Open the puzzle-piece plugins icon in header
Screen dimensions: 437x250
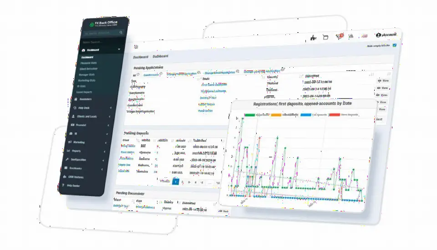(x=313, y=38)
